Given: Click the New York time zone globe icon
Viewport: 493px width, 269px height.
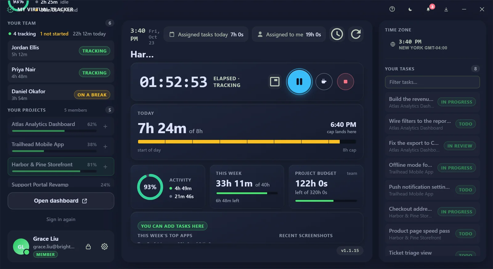Looking at the screenshot, I should pos(393,44).
